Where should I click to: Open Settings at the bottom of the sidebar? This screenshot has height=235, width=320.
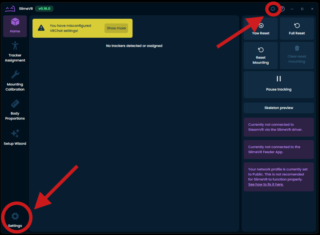tap(15, 220)
